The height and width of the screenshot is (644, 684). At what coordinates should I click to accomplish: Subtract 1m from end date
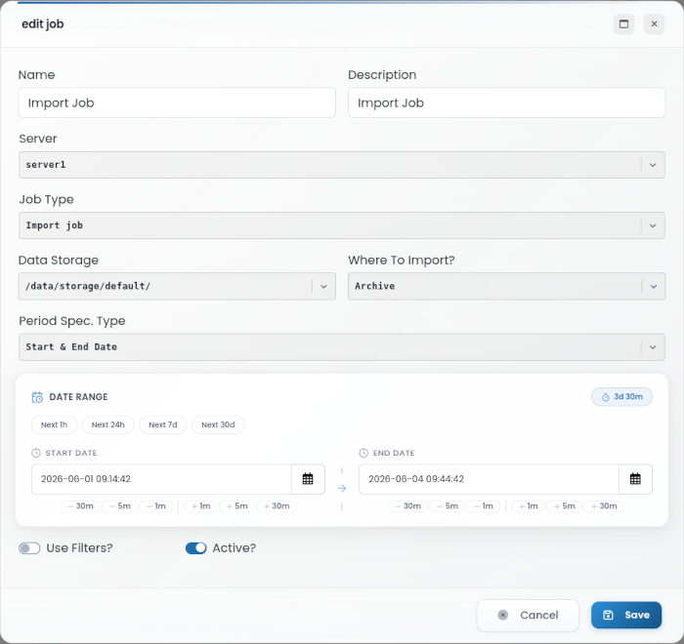pyautogui.click(x=484, y=506)
